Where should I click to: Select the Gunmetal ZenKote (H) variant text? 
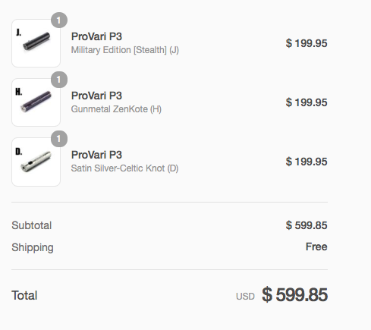pyautogui.click(x=116, y=109)
